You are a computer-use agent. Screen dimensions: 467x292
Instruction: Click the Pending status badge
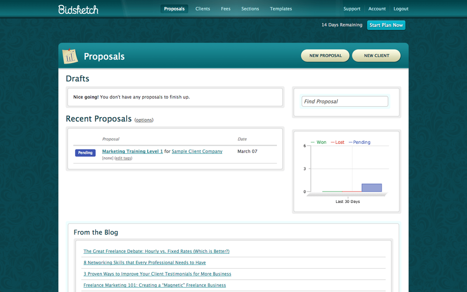click(85, 153)
